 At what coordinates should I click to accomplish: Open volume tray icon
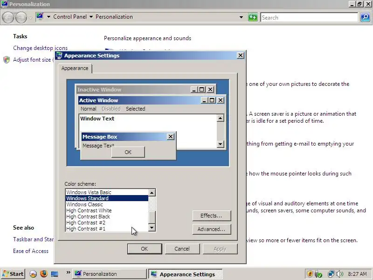click(x=340, y=274)
